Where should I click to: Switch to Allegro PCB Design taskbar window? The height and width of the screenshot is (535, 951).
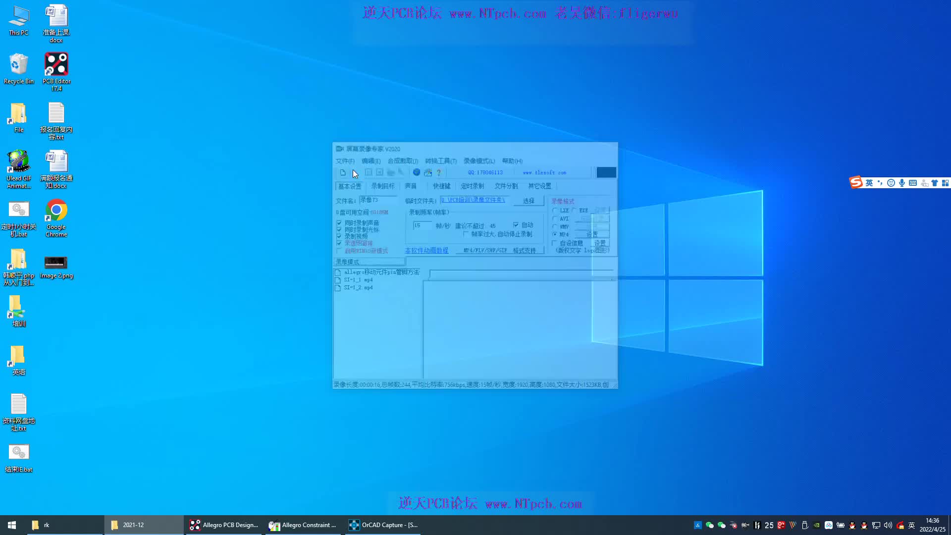pyautogui.click(x=224, y=525)
